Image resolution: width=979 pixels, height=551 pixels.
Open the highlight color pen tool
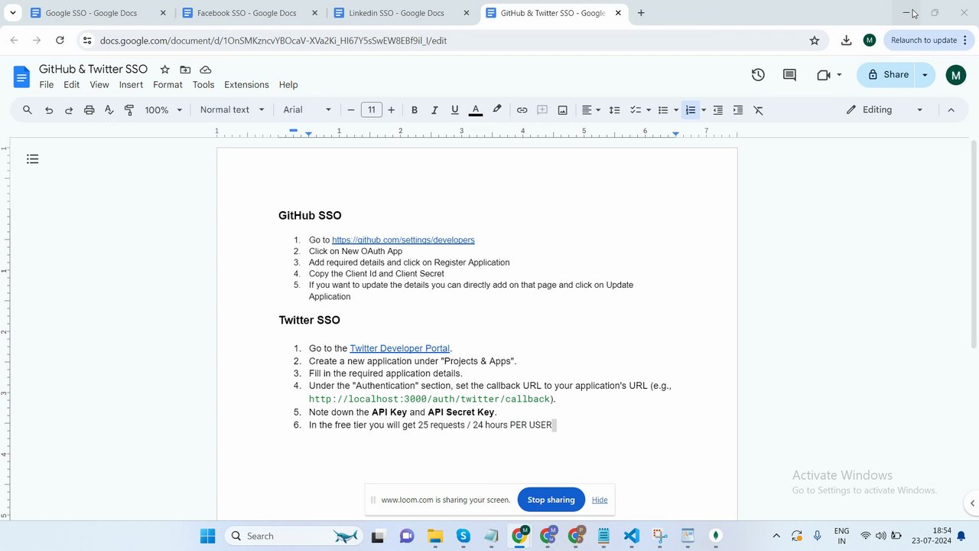497,110
